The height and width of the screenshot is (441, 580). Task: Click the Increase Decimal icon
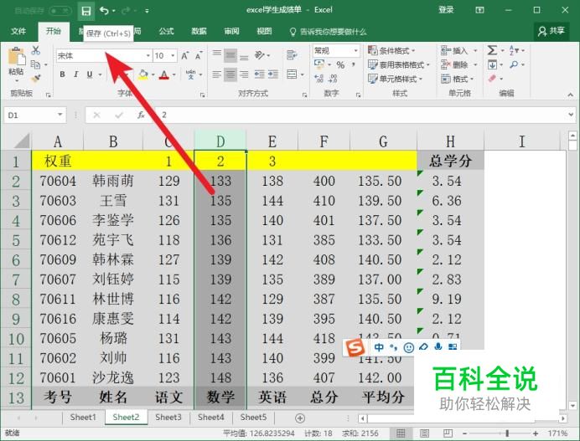318,78
